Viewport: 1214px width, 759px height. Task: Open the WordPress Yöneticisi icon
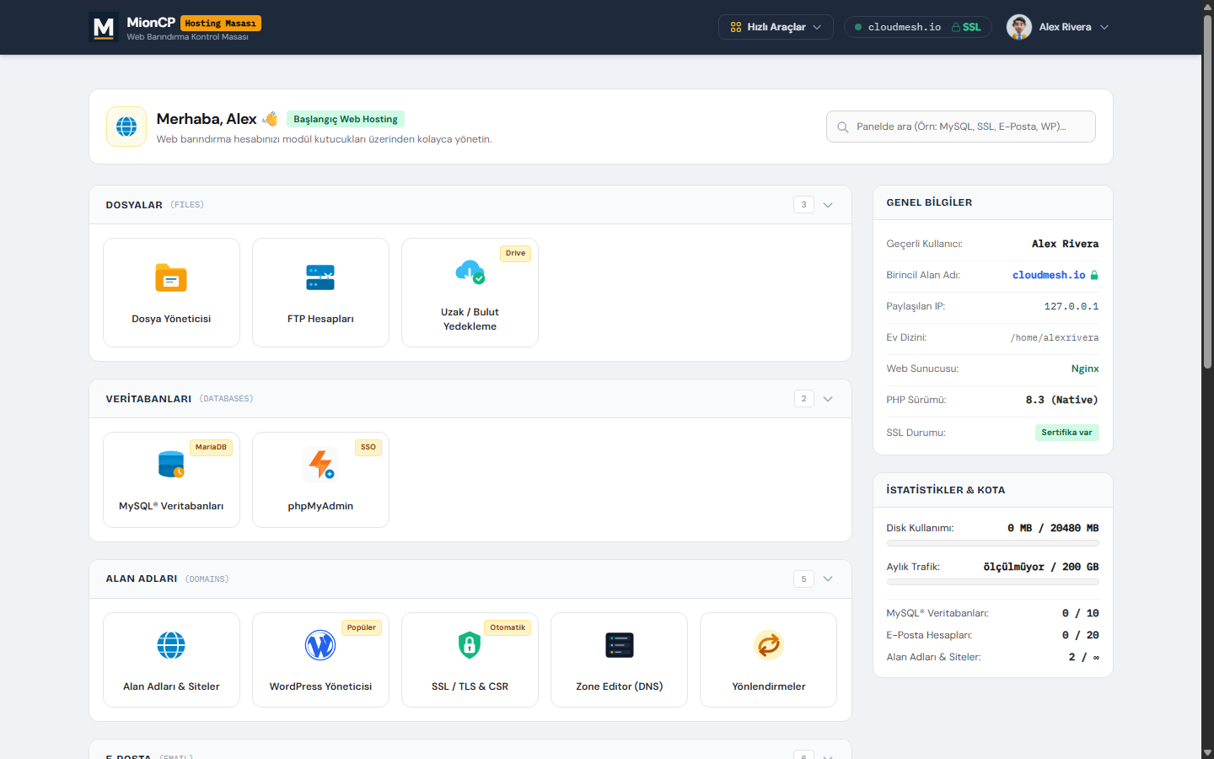tap(320, 645)
